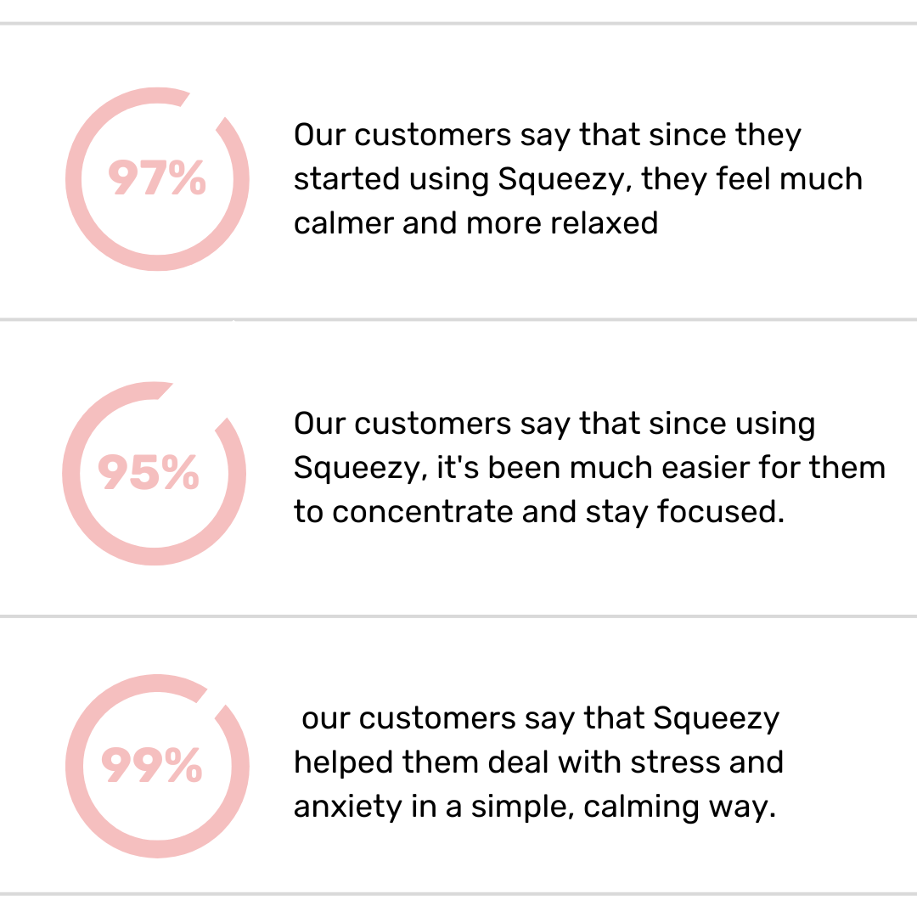The height and width of the screenshot is (917, 917).
Task: Click 'our customers say that Squeezy' line
Action: (540, 718)
